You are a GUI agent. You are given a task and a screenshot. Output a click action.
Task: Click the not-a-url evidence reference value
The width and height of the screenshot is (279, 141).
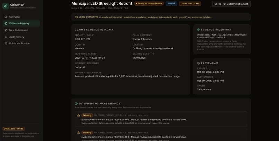pyautogui.click(x=80, y=67)
